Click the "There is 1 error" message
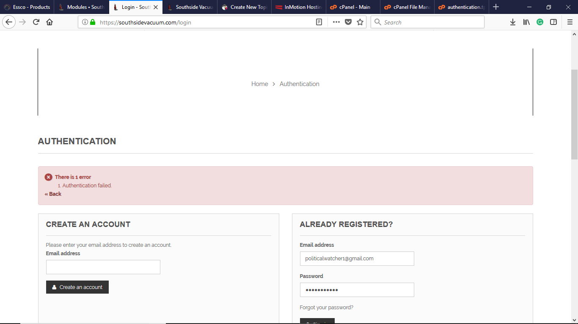Screen dimensions: 578x324 pos(73,177)
